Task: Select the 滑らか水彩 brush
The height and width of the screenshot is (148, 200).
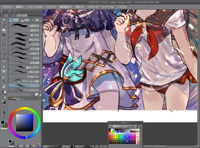Action: (24, 39)
